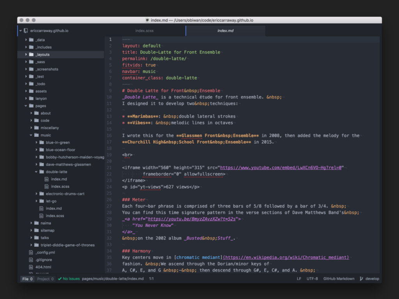Click the develop branch name
The height and width of the screenshot is (299, 399).
372,279
